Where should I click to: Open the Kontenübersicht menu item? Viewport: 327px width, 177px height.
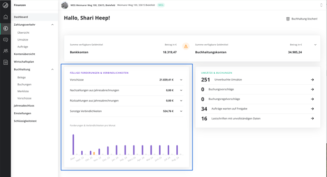[24, 54]
